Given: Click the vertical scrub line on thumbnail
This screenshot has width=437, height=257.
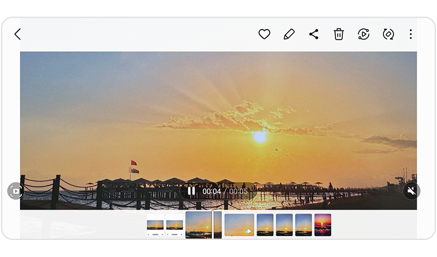Looking at the screenshot, I should 213,224.
